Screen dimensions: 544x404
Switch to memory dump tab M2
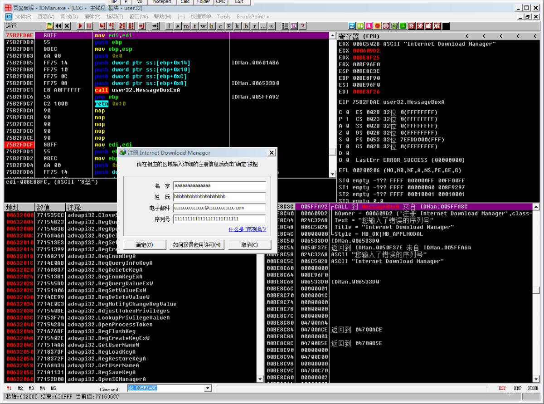20,389
